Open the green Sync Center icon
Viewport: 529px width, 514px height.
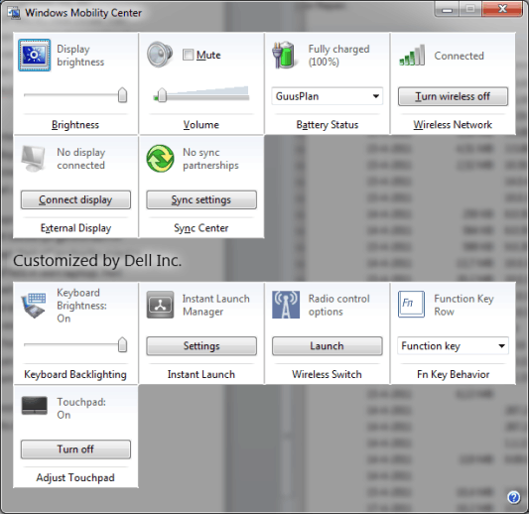tap(160, 159)
